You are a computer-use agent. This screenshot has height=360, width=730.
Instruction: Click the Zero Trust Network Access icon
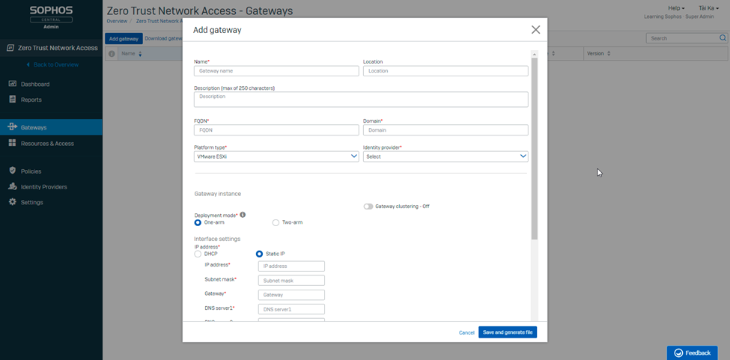point(10,48)
